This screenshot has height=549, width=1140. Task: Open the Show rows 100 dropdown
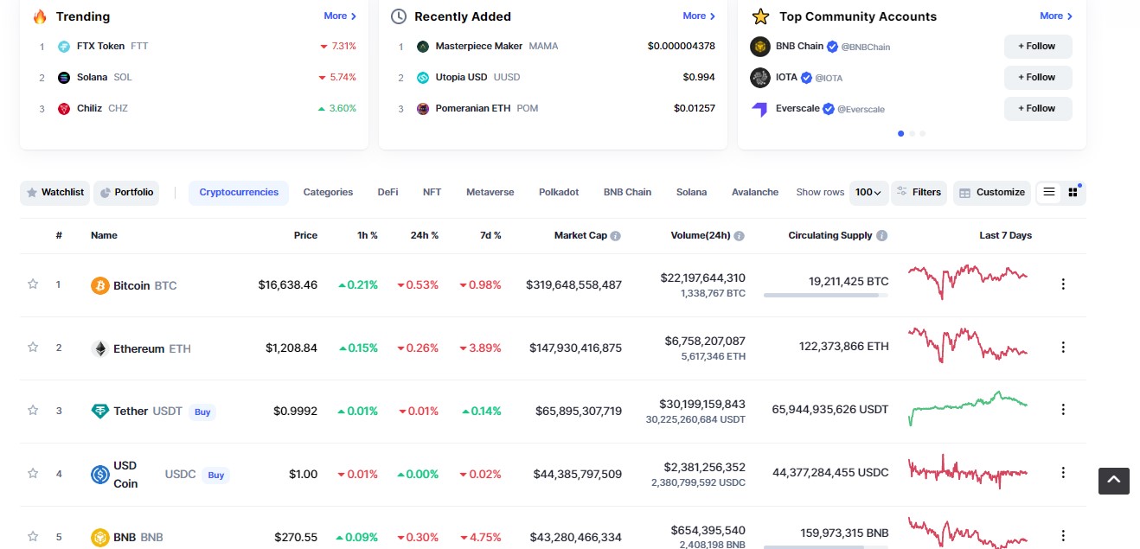point(868,193)
